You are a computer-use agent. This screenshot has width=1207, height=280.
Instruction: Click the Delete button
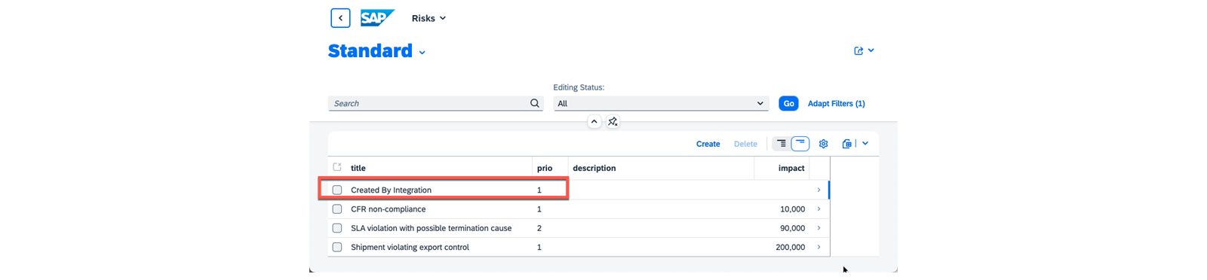point(745,144)
